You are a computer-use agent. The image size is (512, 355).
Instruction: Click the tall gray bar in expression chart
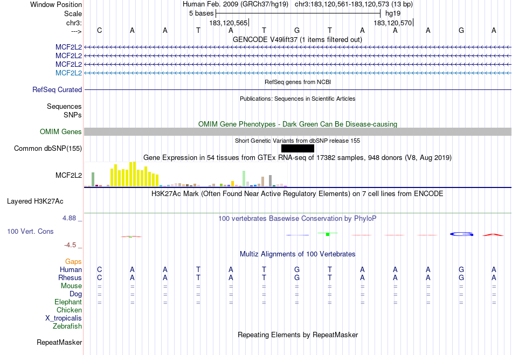coord(271,181)
